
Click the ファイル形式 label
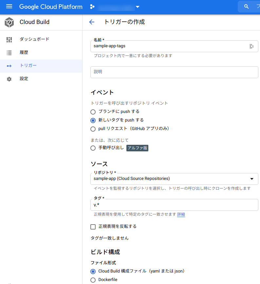pyautogui.click(x=103, y=263)
